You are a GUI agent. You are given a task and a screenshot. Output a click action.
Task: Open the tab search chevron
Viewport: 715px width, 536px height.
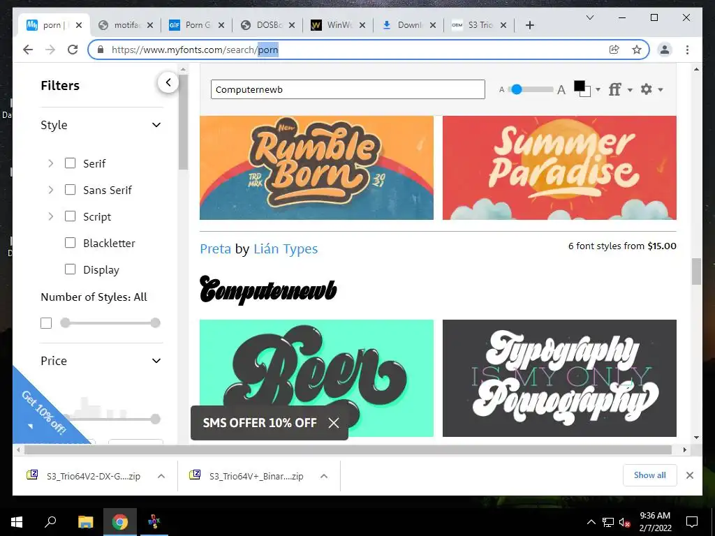pos(589,17)
